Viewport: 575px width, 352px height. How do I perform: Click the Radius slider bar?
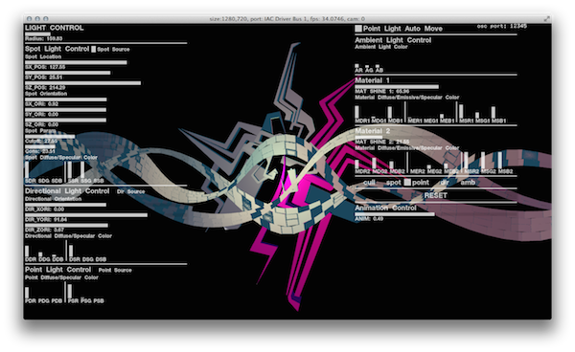point(37,34)
